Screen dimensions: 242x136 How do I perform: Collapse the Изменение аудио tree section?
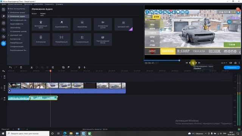pos(9,16)
